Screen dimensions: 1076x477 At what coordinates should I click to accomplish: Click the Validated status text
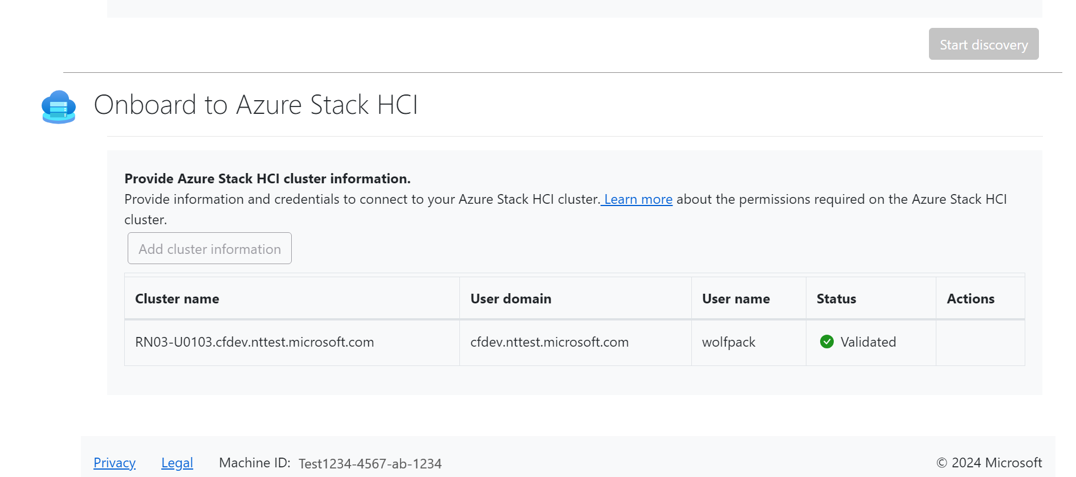[868, 342]
